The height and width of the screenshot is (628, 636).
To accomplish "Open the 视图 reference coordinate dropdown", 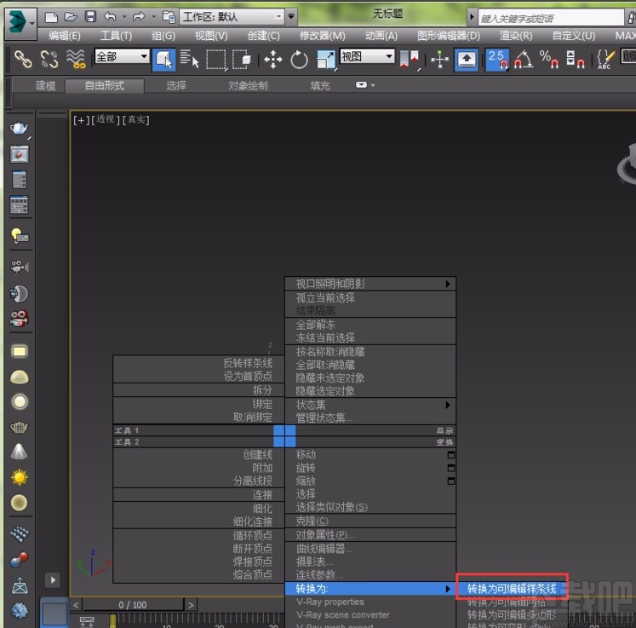I will point(367,56).
